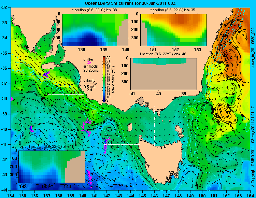Open the lat=-38 temperature section inset plot
This screenshot has width=256, height=198.
click(95, 30)
